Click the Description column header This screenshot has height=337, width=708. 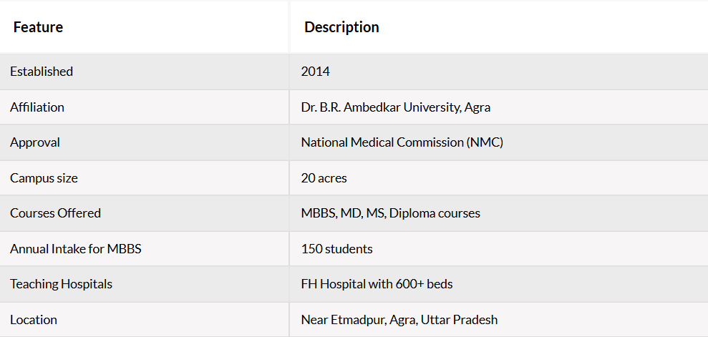[341, 27]
